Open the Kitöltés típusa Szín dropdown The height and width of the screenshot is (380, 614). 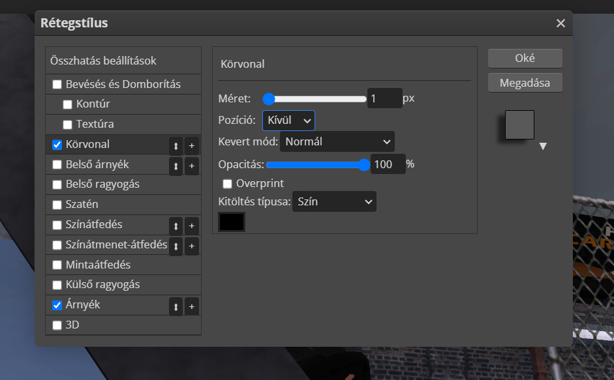(334, 201)
